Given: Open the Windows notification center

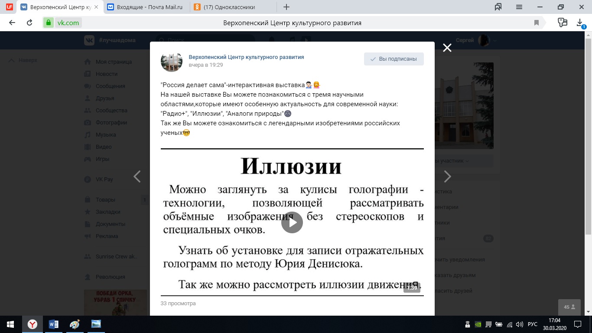Looking at the screenshot, I should [x=577, y=324].
